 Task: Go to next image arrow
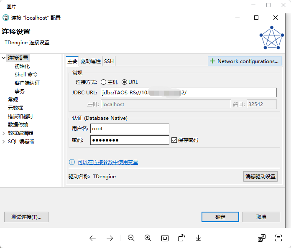coord(110,238)
